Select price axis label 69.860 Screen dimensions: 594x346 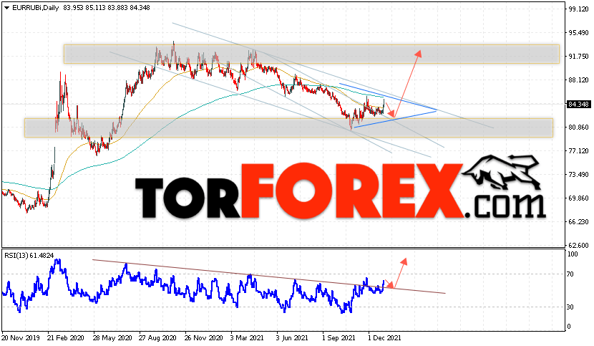pos(578,198)
